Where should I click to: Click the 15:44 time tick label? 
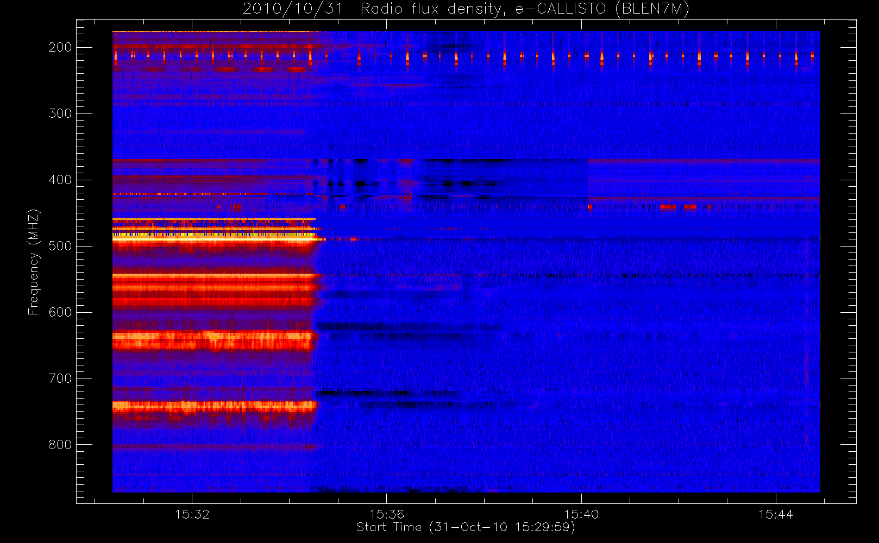coord(776,514)
